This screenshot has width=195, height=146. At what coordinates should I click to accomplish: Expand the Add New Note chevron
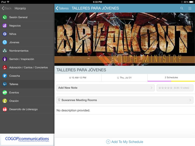(151, 88)
